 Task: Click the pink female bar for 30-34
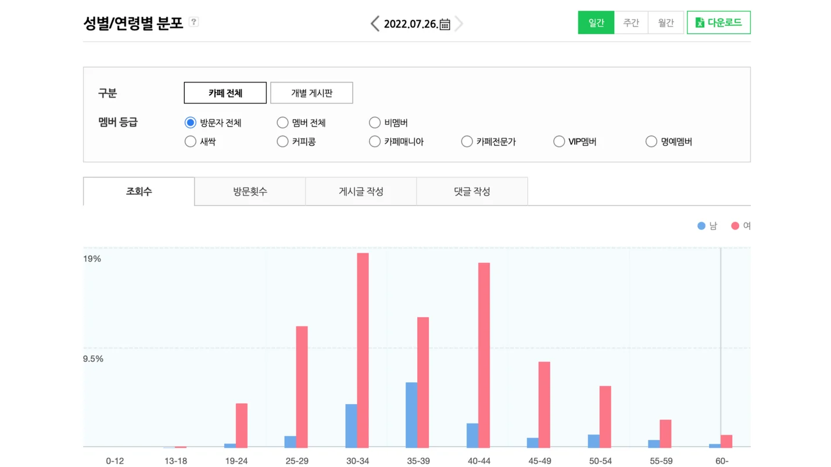(x=363, y=350)
